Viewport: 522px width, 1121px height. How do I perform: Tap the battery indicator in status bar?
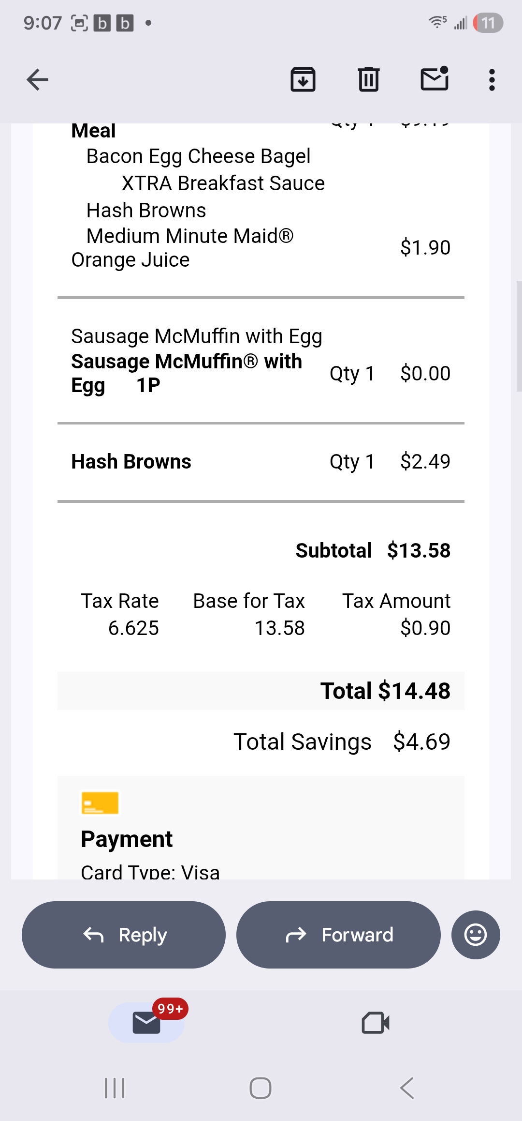(488, 23)
